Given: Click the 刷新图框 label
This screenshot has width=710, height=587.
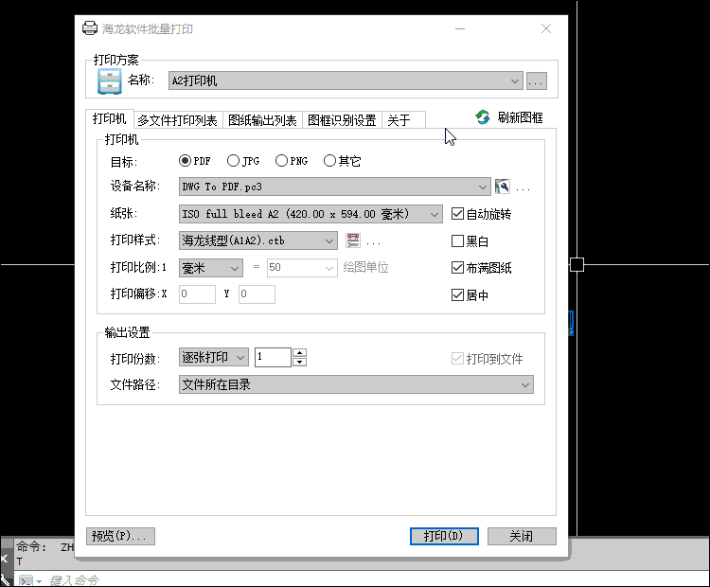Looking at the screenshot, I should (521, 117).
